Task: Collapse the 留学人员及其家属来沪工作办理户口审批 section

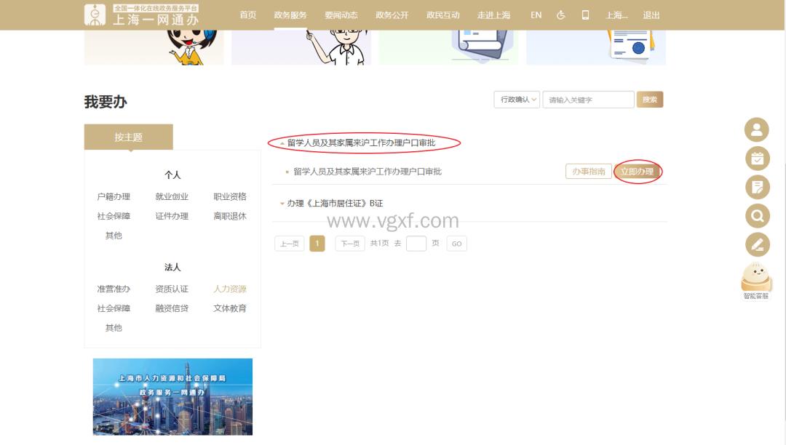Action: (361, 143)
